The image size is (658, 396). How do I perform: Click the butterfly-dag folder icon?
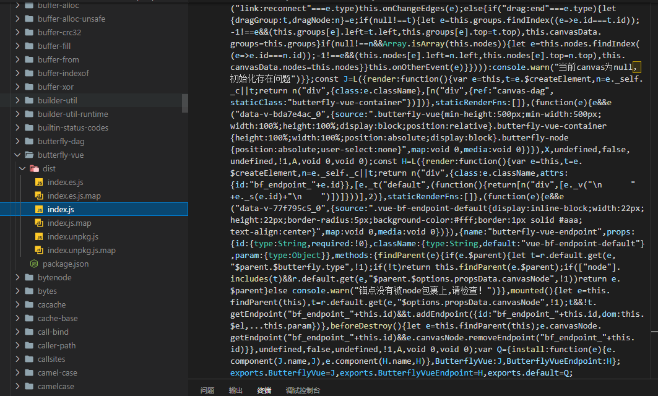pos(29,141)
